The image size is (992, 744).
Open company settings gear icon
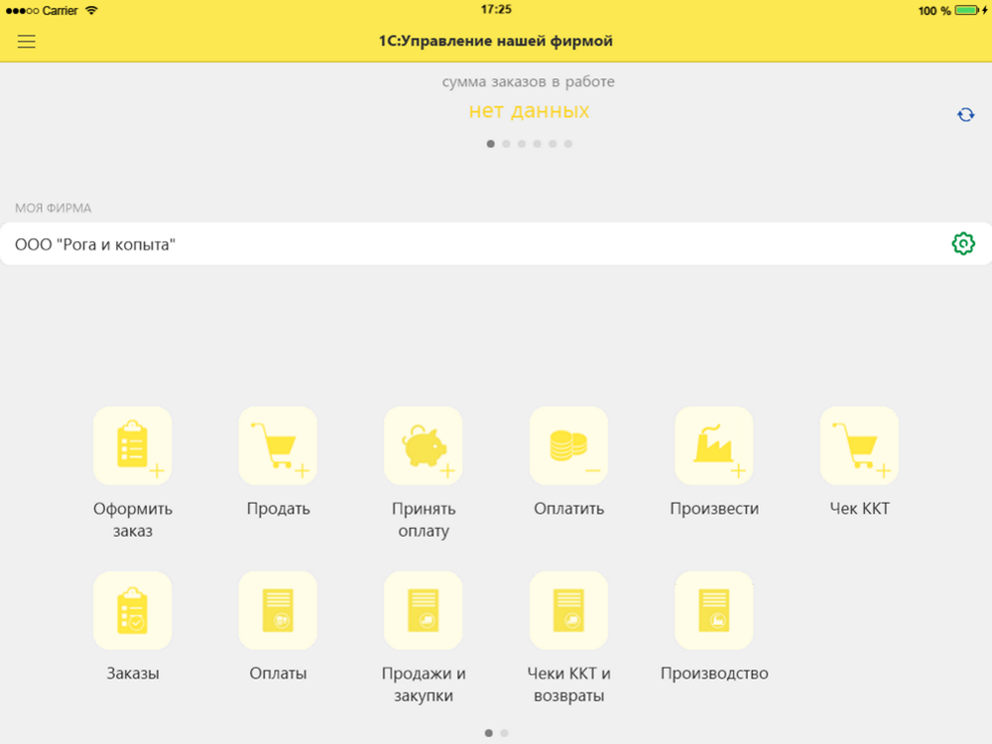click(x=962, y=244)
